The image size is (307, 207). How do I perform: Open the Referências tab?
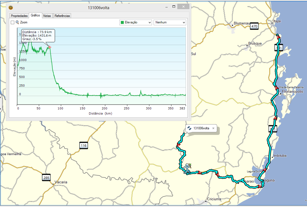[x=62, y=16]
